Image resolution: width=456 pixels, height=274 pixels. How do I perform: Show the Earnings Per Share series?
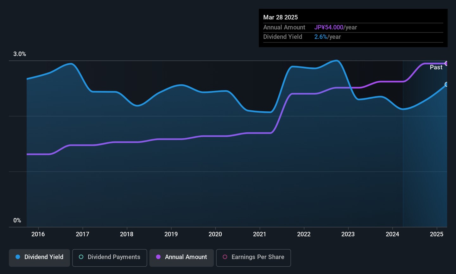[x=253, y=257]
